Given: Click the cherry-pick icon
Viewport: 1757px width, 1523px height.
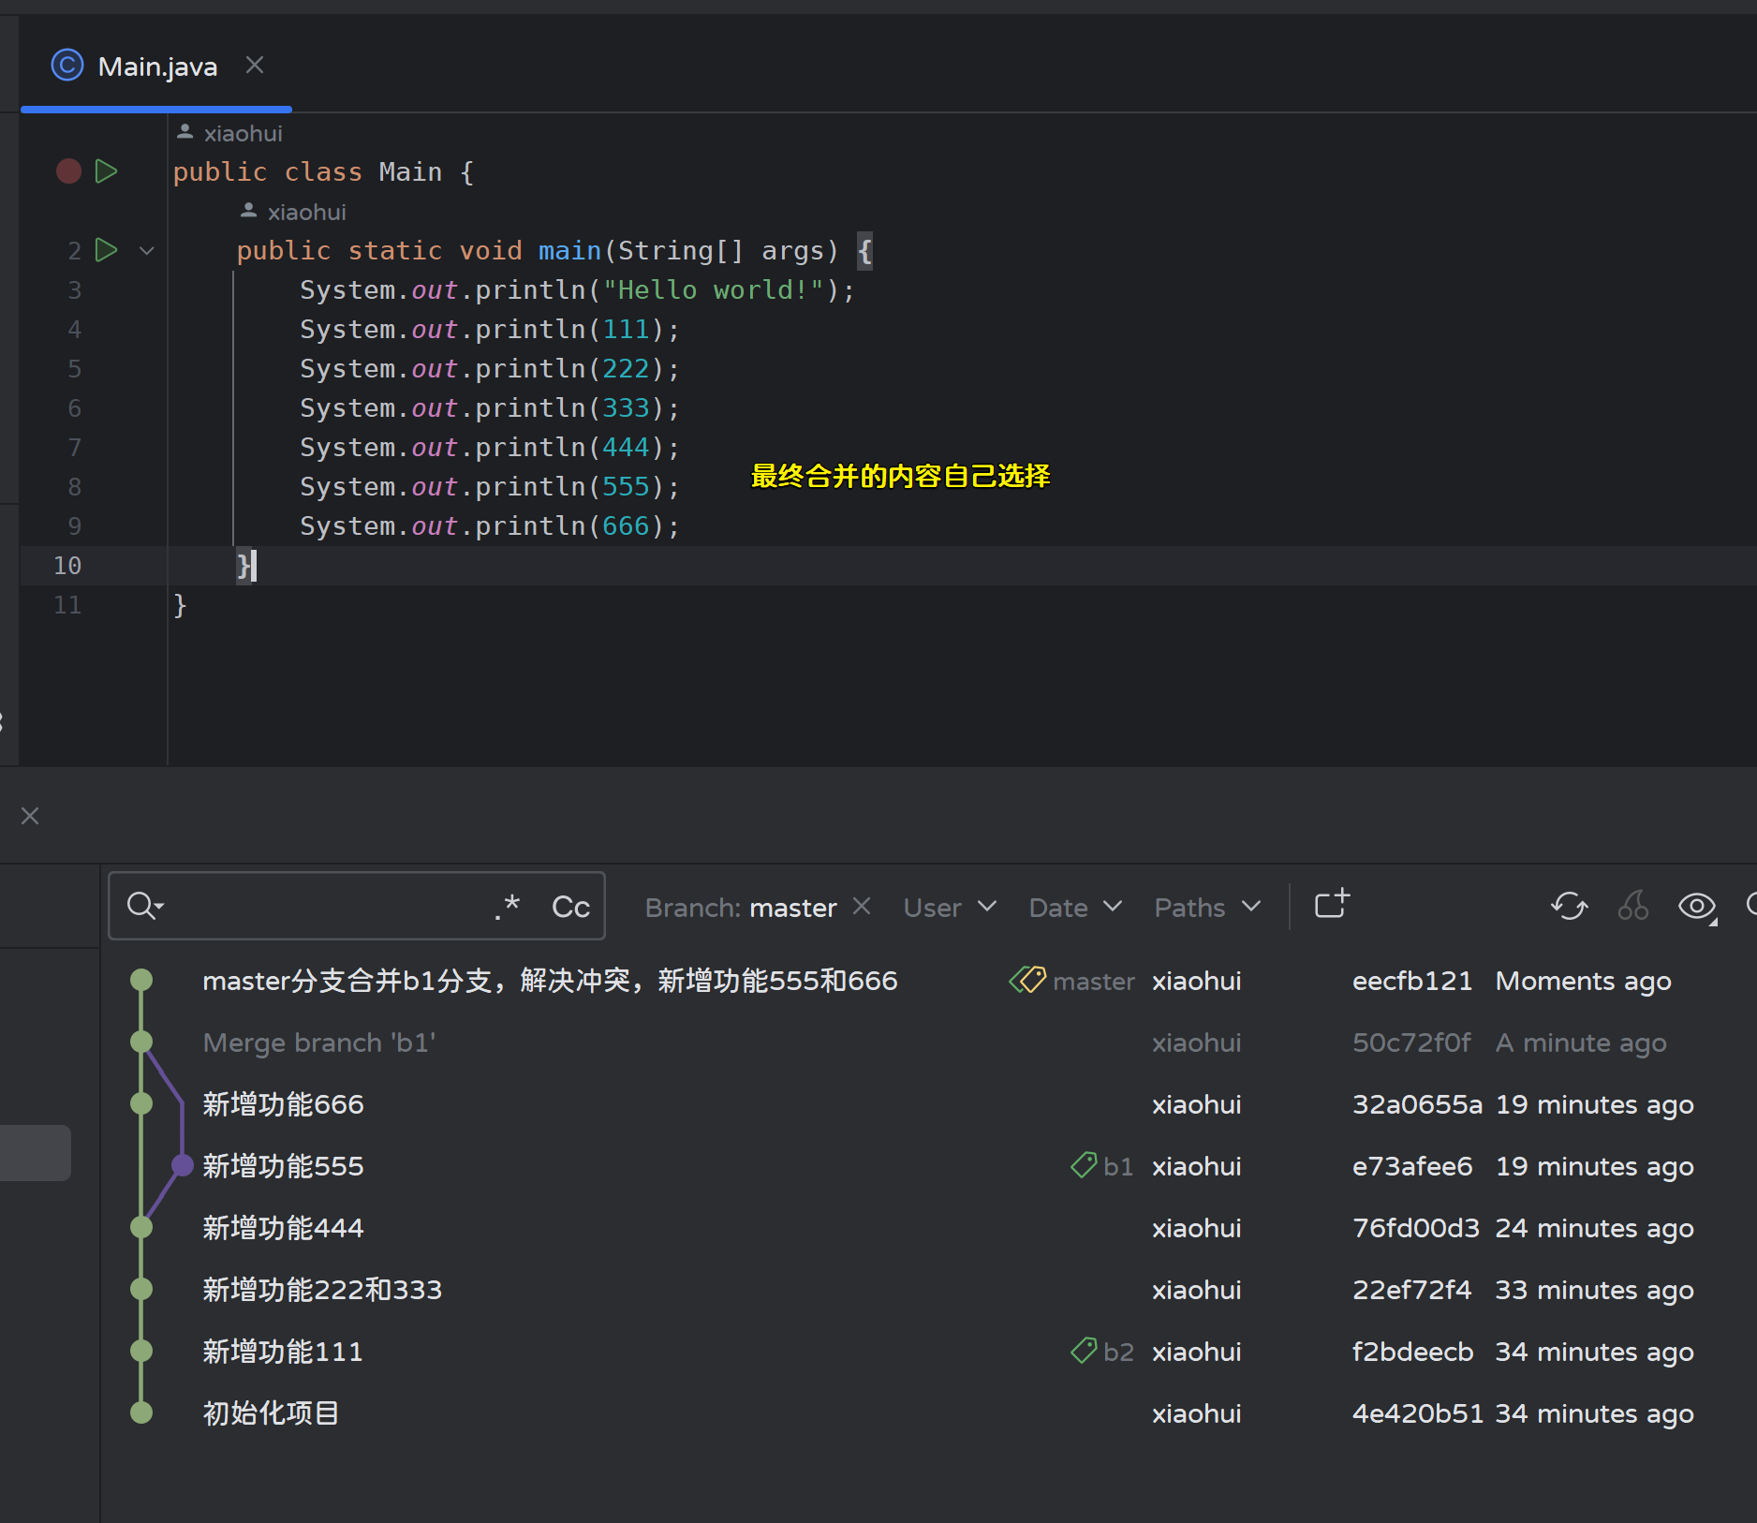Looking at the screenshot, I should 1632,907.
